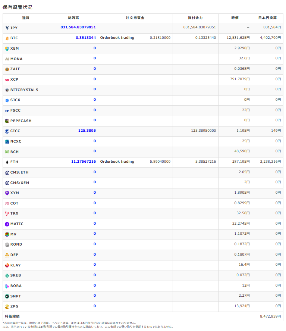Click the BCH Bitcoin Cash icon

pos(7,152)
